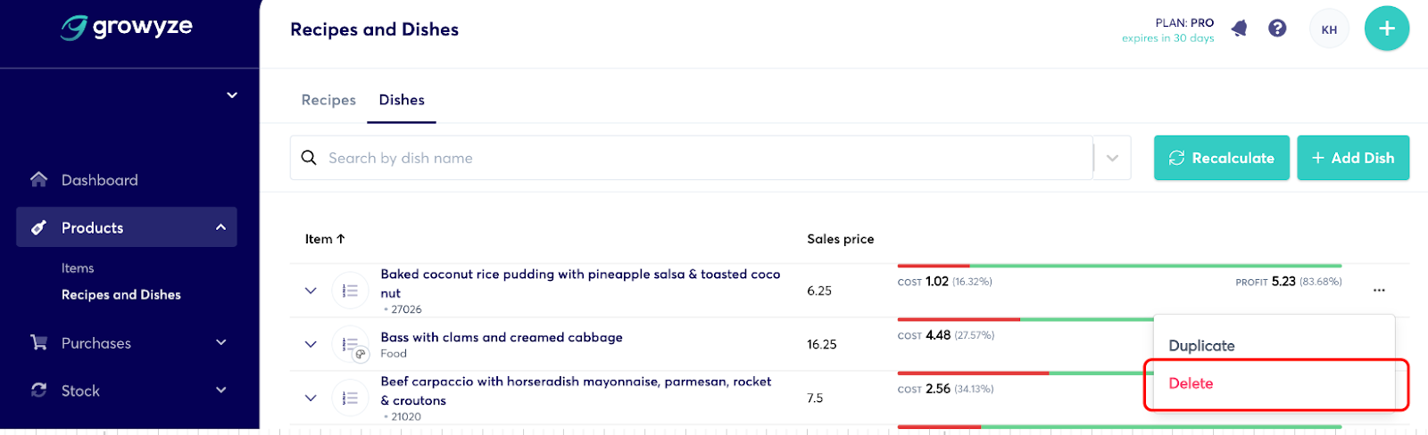Open the search field dropdown arrow
Image resolution: width=1428 pixels, height=435 pixels.
(1112, 158)
